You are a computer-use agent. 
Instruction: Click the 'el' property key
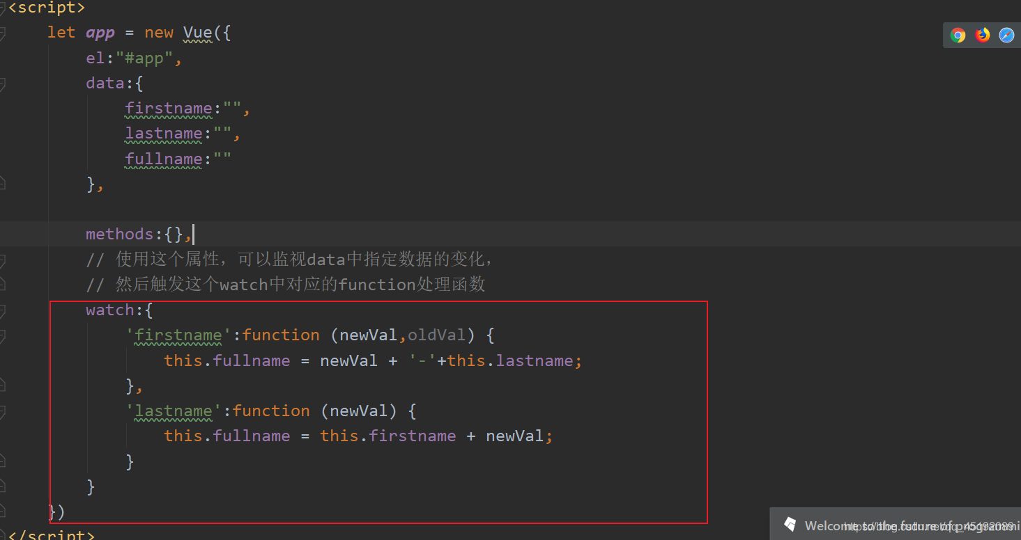[x=95, y=58]
